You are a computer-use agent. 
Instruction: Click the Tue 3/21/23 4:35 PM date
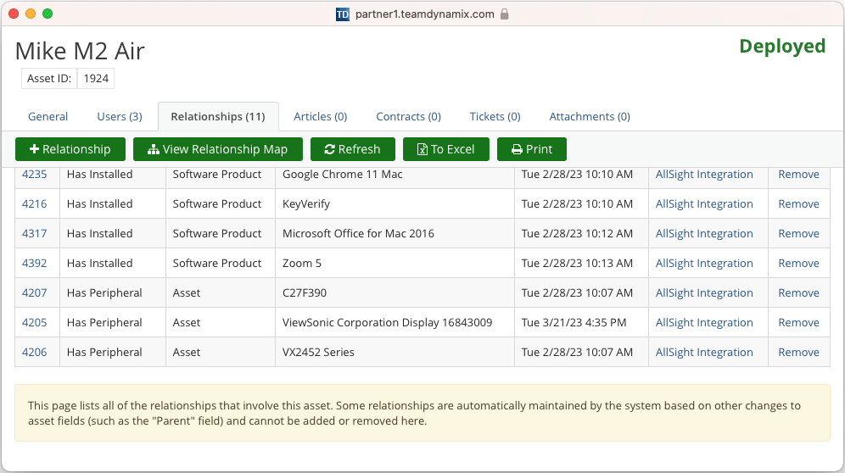tap(574, 322)
